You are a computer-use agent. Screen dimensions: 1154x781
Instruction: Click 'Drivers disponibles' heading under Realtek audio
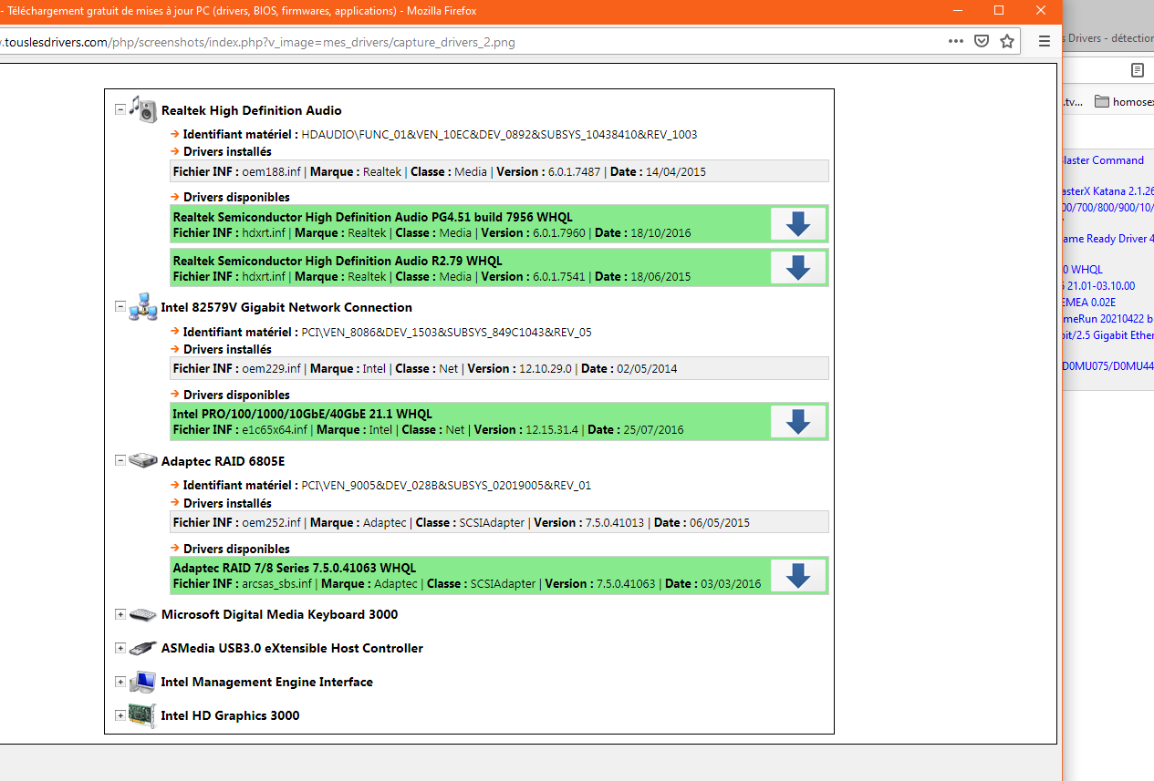pyautogui.click(x=236, y=198)
